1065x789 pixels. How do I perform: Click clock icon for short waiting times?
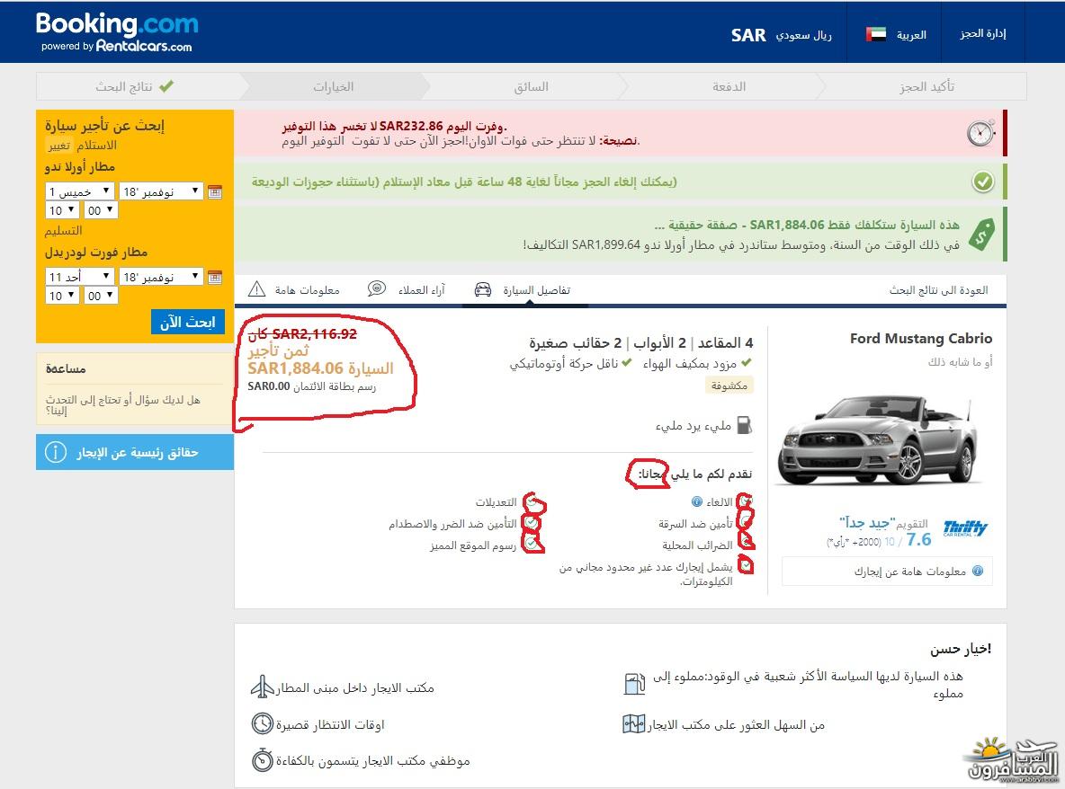(x=262, y=724)
